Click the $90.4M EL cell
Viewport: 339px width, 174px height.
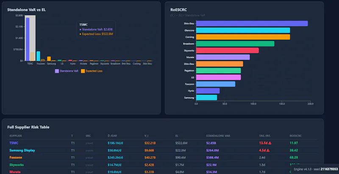[x=181, y=158]
